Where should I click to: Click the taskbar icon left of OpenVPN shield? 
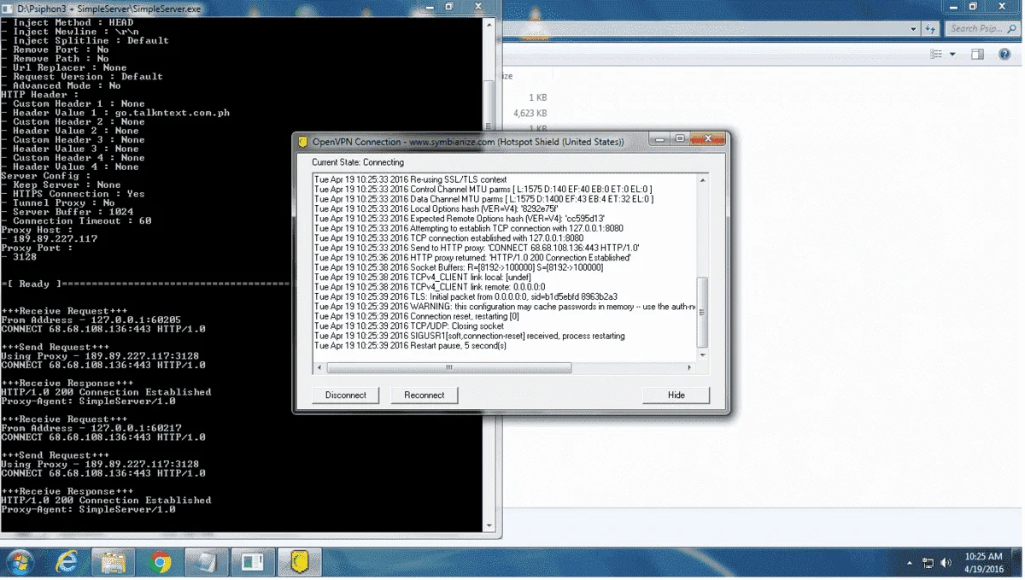coord(252,562)
